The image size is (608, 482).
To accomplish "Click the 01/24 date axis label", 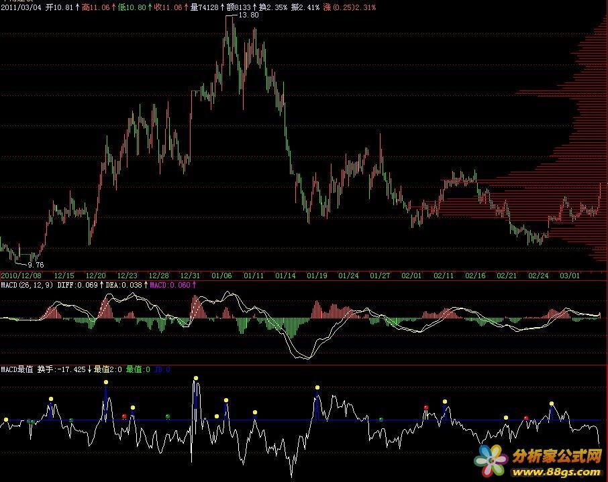I will (x=348, y=276).
